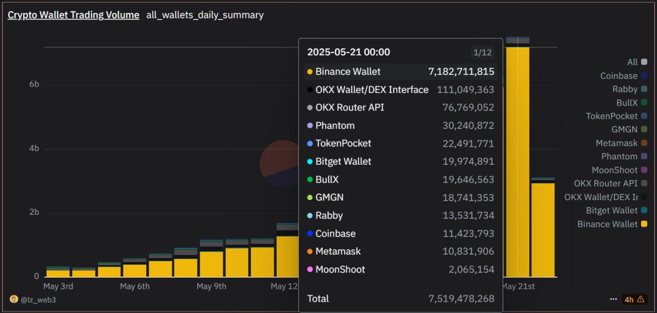657x313 pixels.
Task: Toggle Coinbase series in the legend
Action: [x=624, y=76]
